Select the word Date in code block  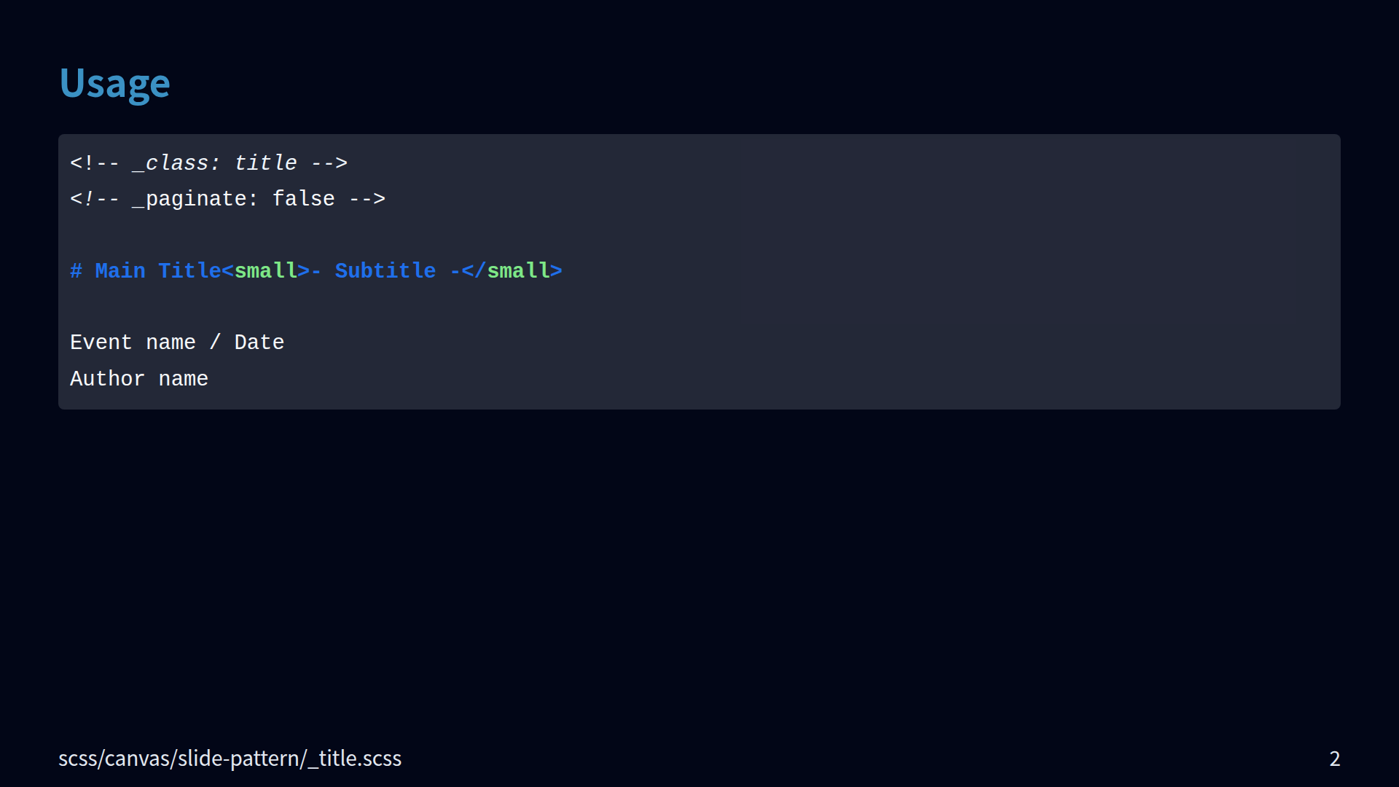(259, 342)
